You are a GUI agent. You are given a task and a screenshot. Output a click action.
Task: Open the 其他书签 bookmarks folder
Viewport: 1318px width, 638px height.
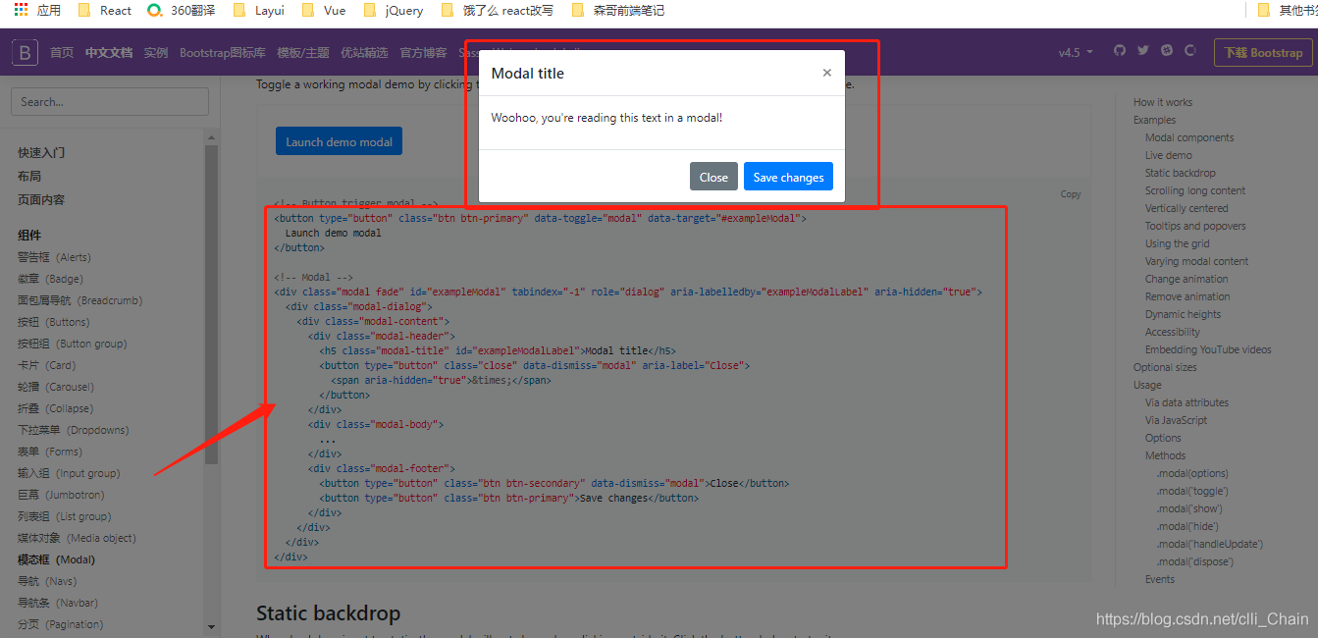pos(1288,10)
